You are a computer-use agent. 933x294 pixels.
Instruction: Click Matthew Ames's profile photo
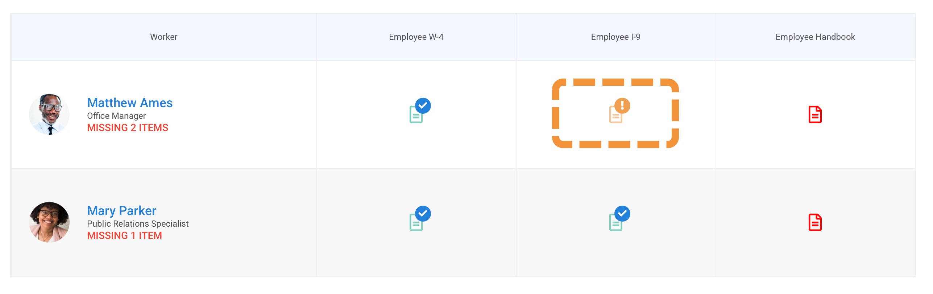coord(49,114)
